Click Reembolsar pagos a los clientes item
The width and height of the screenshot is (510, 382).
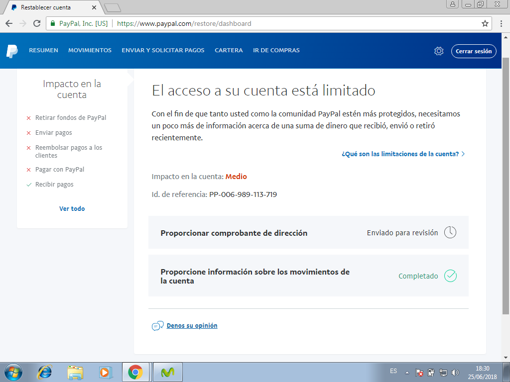point(69,151)
